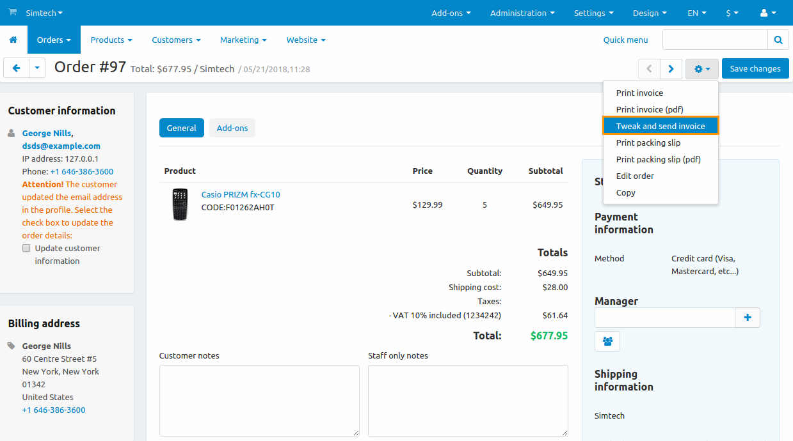Screen dimensions: 793x441
Task: Open George Nills customer profile link
Action: [47, 133]
